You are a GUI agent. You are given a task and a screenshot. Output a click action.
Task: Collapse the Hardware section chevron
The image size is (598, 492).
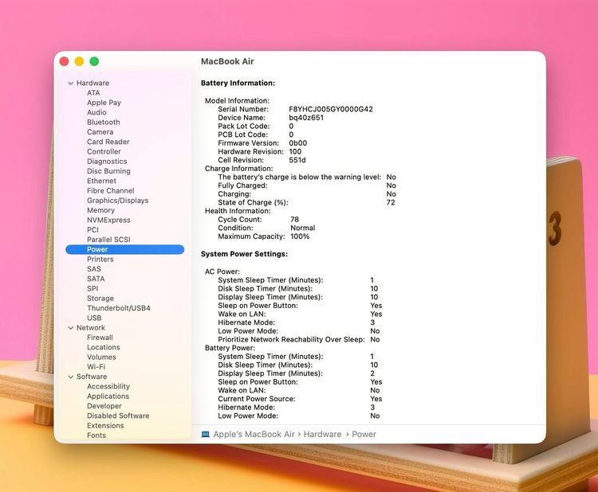(70, 83)
